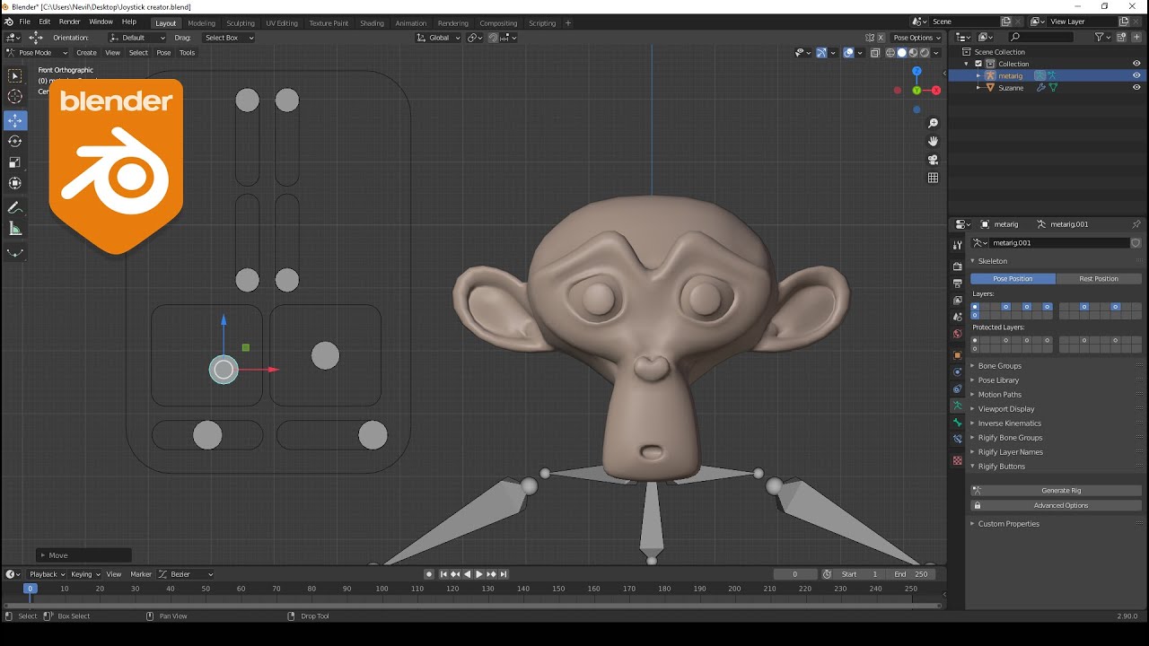1149x646 pixels.
Task: Activate the Move tool
Action: [15, 120]
